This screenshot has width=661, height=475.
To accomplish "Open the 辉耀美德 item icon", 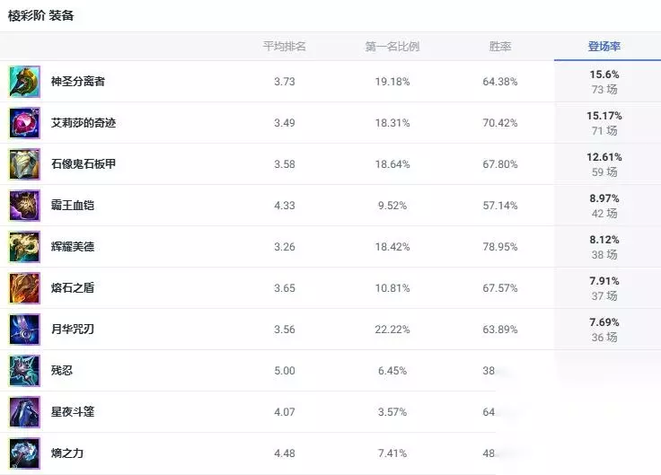I will [x=24, y=247].
